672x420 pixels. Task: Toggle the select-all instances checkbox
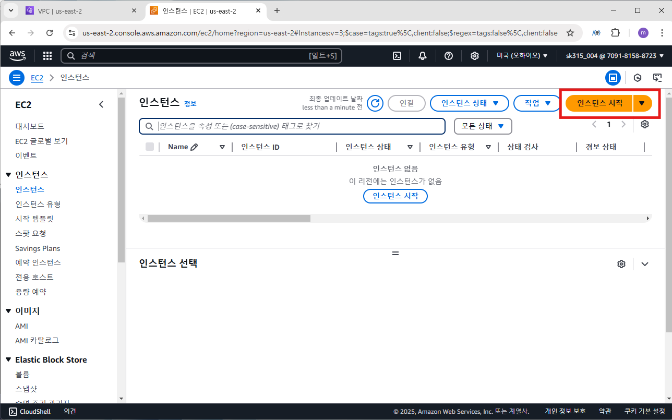point(150,147)
